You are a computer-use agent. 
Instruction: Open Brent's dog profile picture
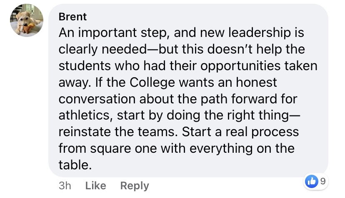tap(26, 20)
